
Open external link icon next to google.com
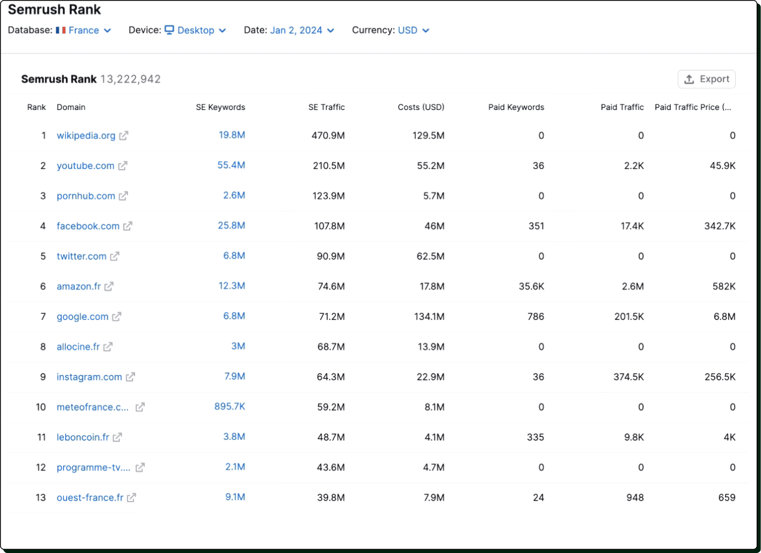pyautogui.click(x=117, y=317)
